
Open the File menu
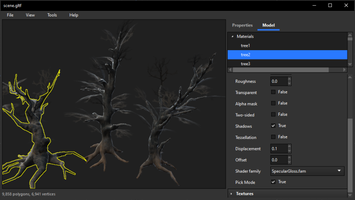tap(10, 15)
